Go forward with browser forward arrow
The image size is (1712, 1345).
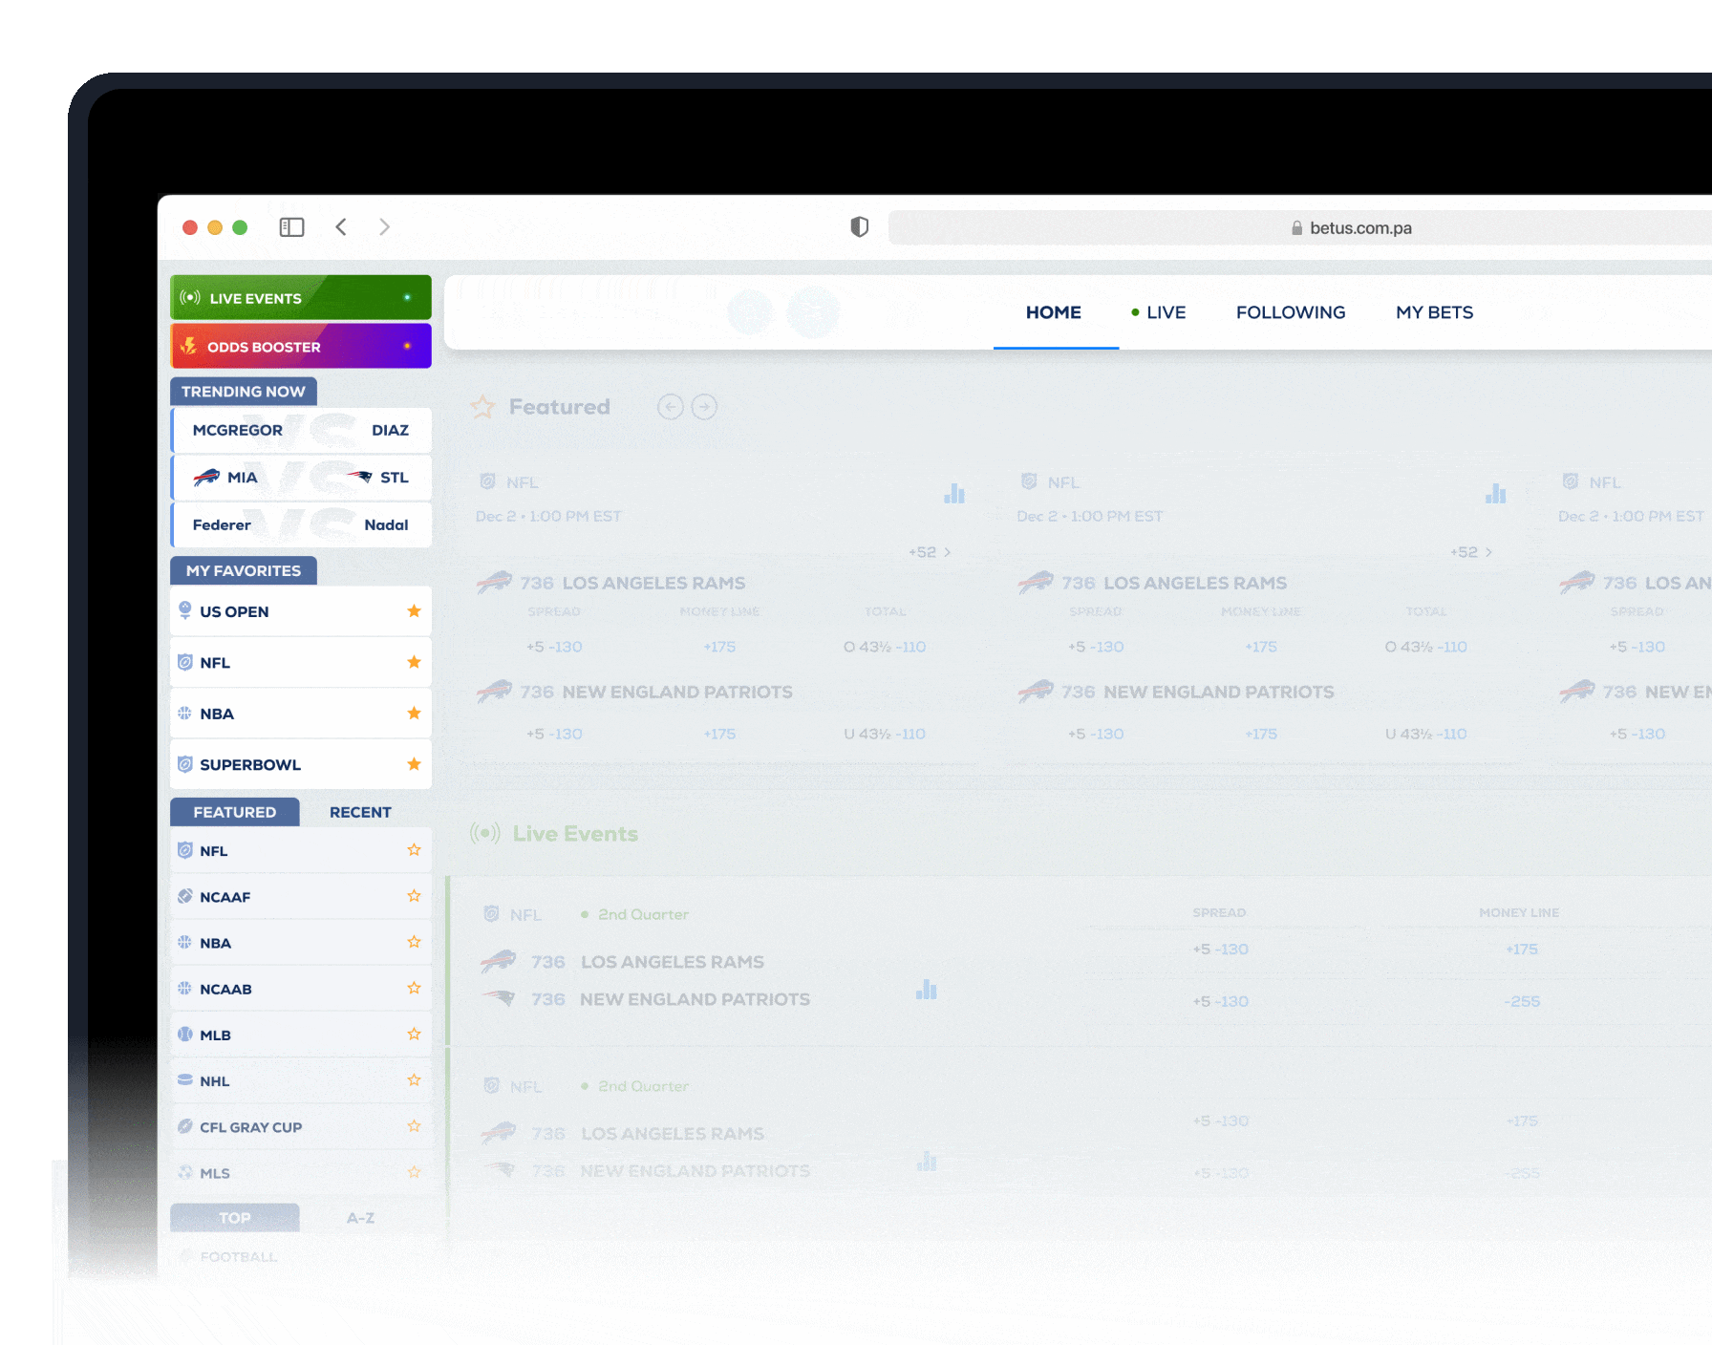[x=384, y=227]
